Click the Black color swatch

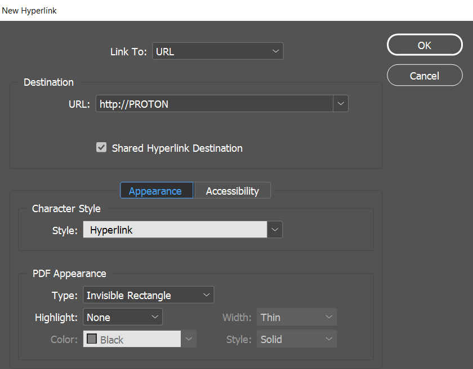click(92, 339)
